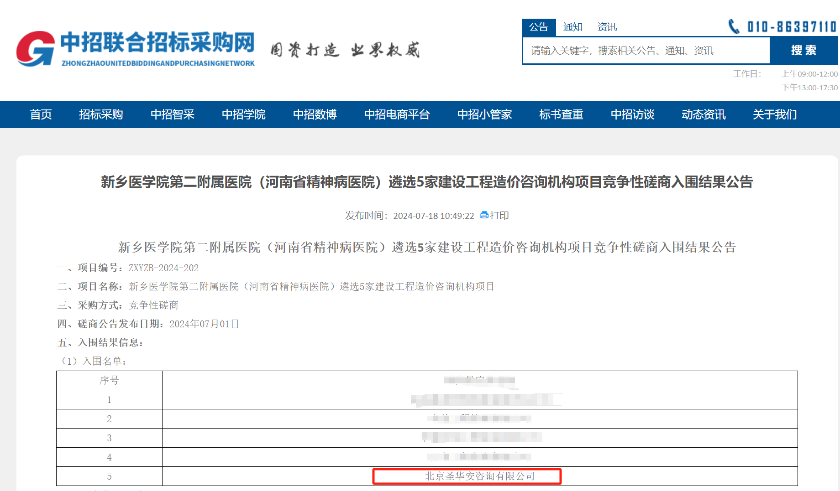Screen dimensions: 840x491
Task: Open the 中招小管家 menu item
Action: pos(485,114)
